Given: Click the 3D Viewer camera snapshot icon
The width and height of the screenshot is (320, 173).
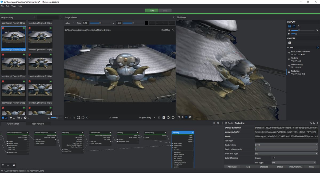Looking at the screenshot, I should click(290, 43).
